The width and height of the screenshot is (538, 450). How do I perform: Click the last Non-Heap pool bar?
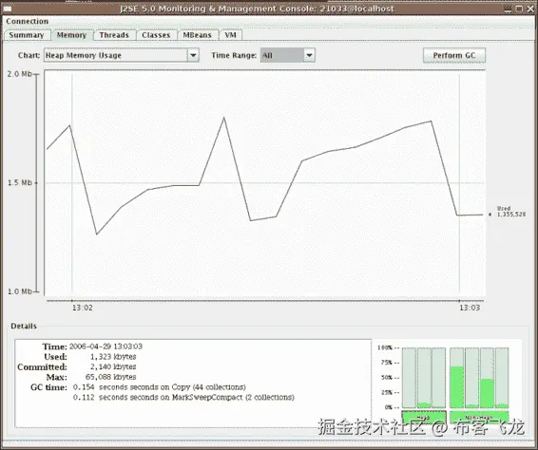pyautogui.click(x=502, y=378)
